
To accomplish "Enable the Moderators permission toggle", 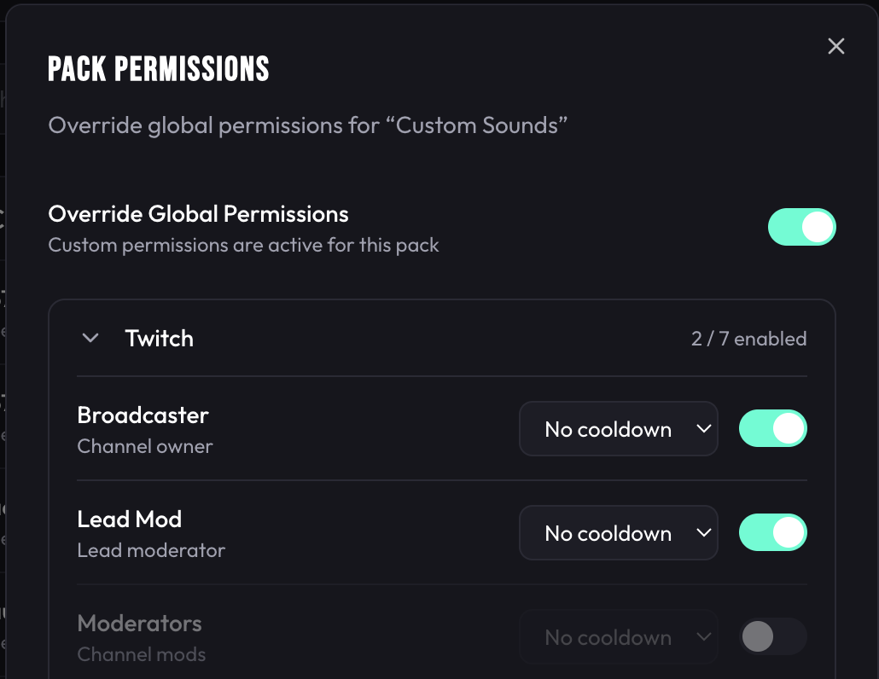I will pyautogui.click(x=772, y=636).
